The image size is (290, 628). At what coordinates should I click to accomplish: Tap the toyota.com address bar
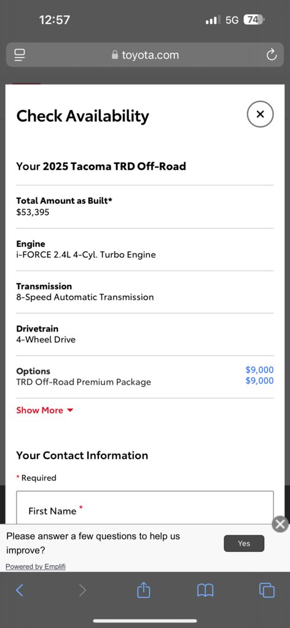145,55
